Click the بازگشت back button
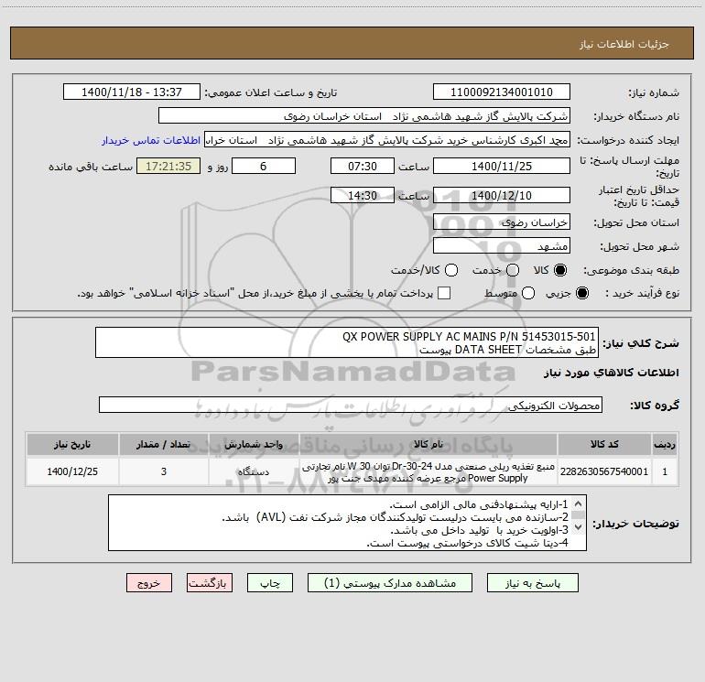The height and width of the screenshot is (682, 705). [x=210, y=583]
